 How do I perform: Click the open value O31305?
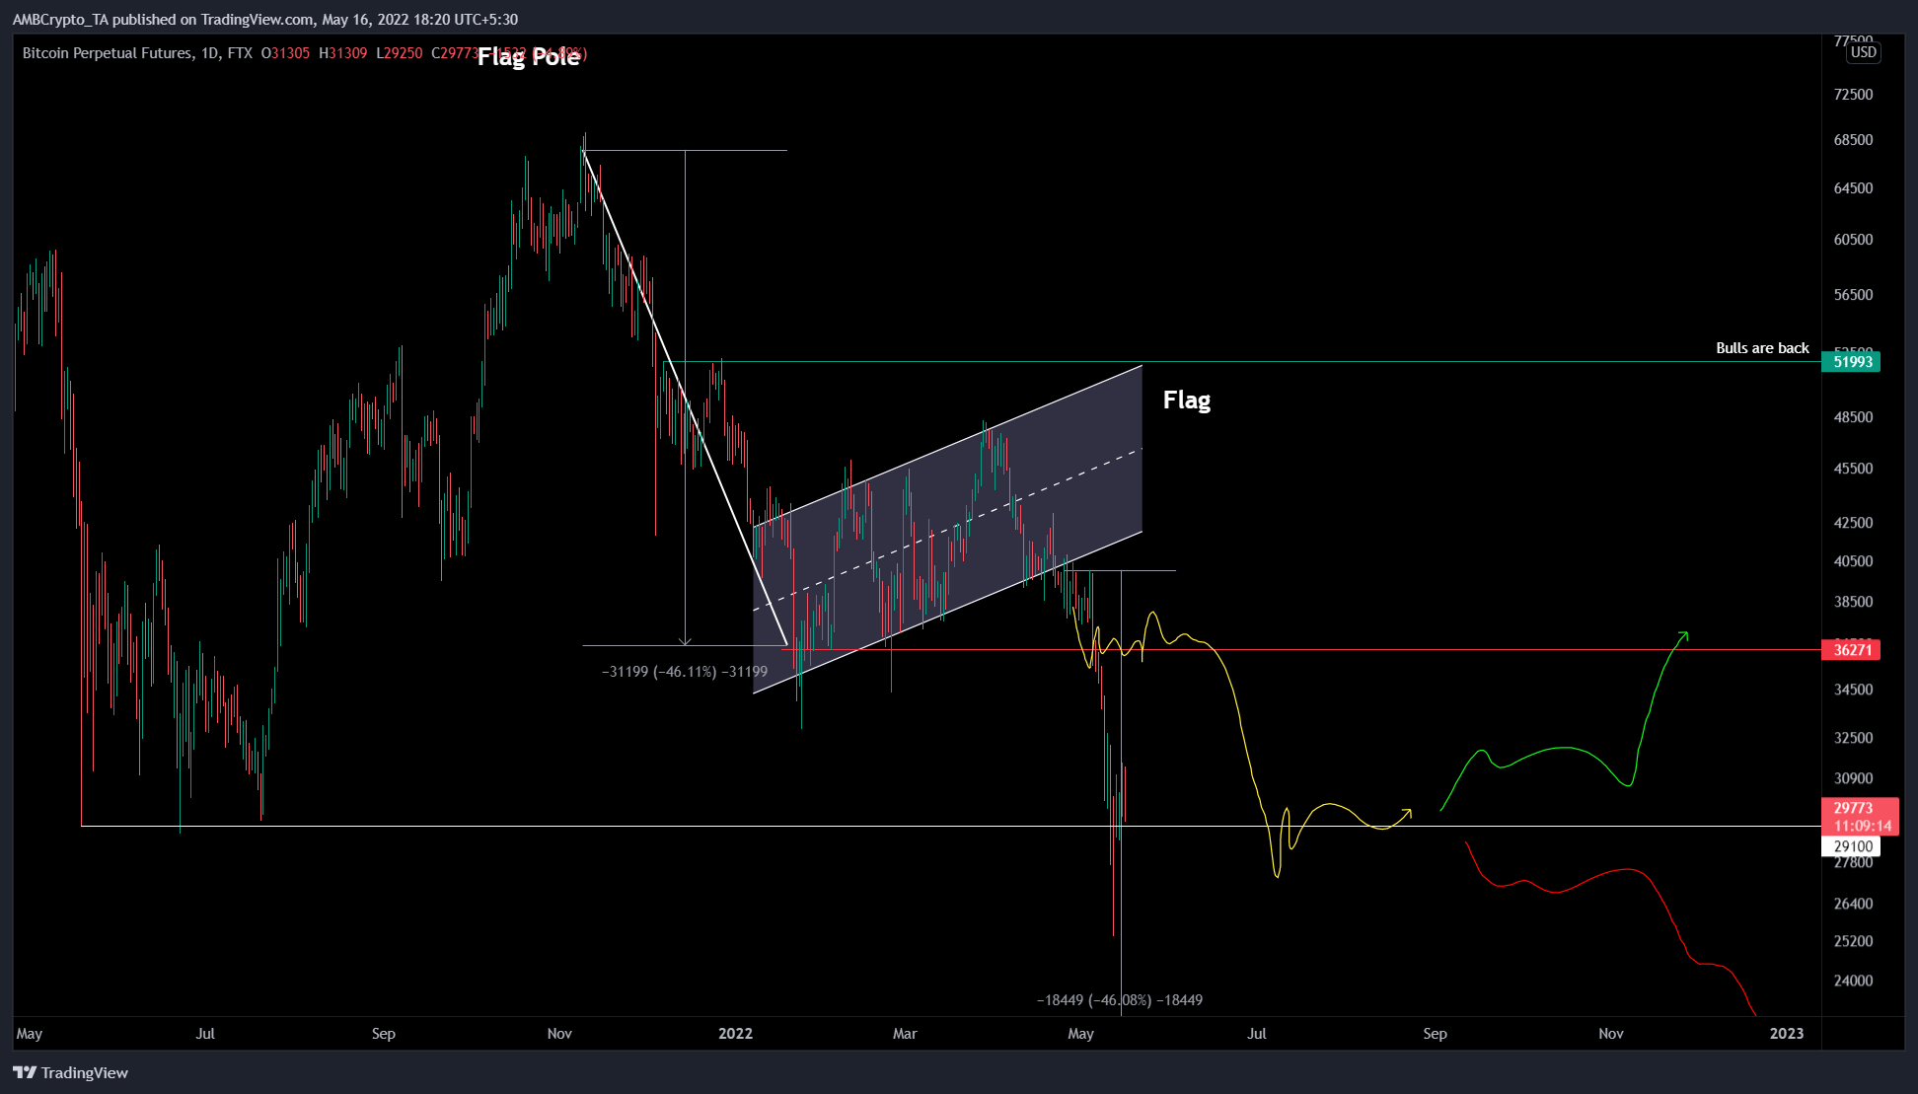click(285, 53)
